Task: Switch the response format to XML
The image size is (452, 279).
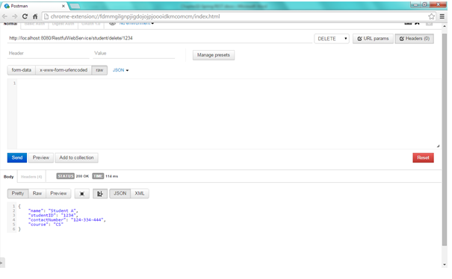Action: tap(140, 193)
